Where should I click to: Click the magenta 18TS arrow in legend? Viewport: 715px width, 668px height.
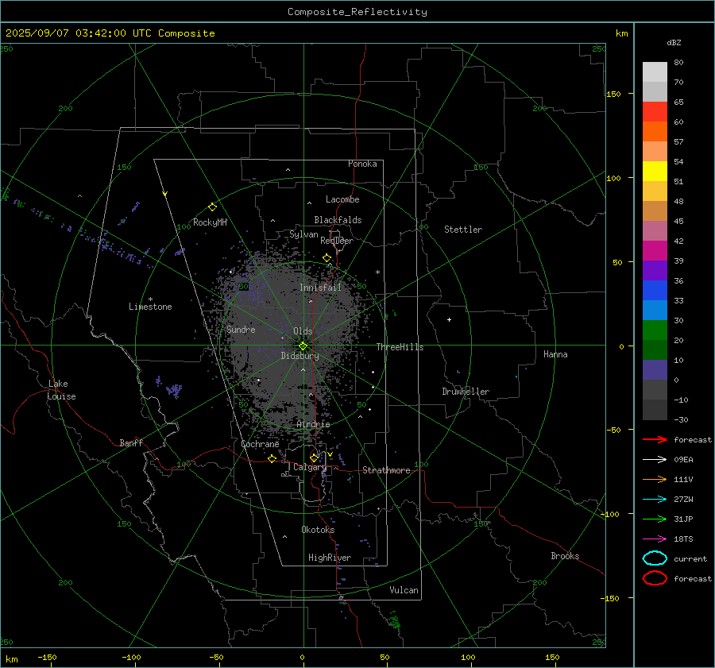[x=655, y=539]
